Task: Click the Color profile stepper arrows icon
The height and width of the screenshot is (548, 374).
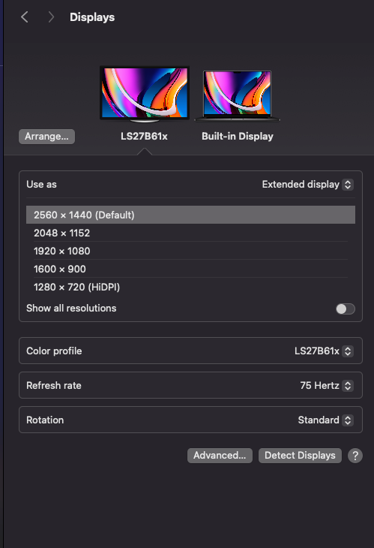Action: point(348,351)
